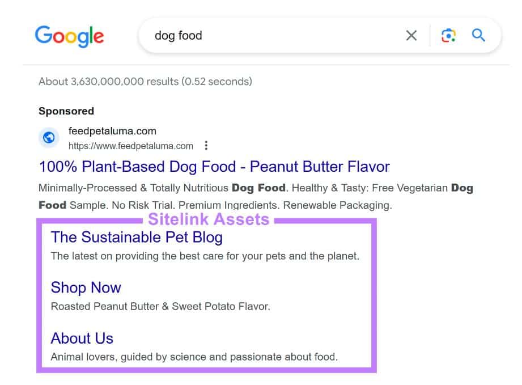Open the 100% Plant-Based Dog Food ad headline
This screenshot has height=385, width=522.
pos(214,167)
